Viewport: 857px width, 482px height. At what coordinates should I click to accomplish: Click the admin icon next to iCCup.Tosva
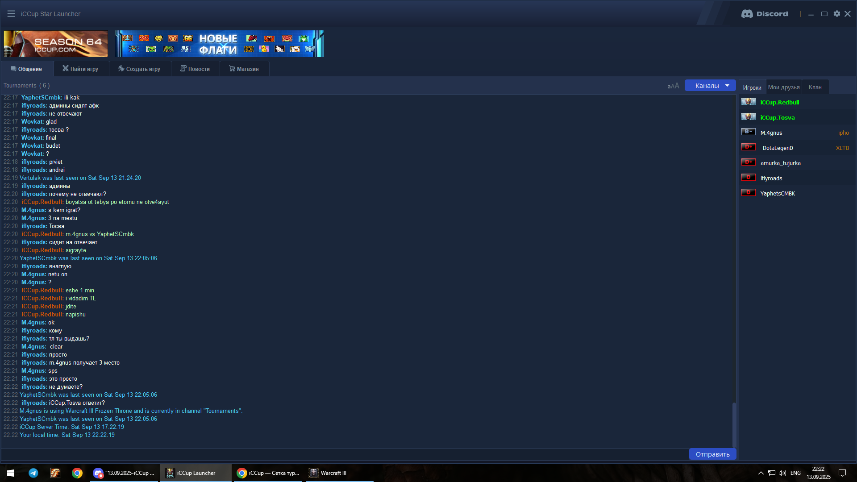tap(749, 117)
